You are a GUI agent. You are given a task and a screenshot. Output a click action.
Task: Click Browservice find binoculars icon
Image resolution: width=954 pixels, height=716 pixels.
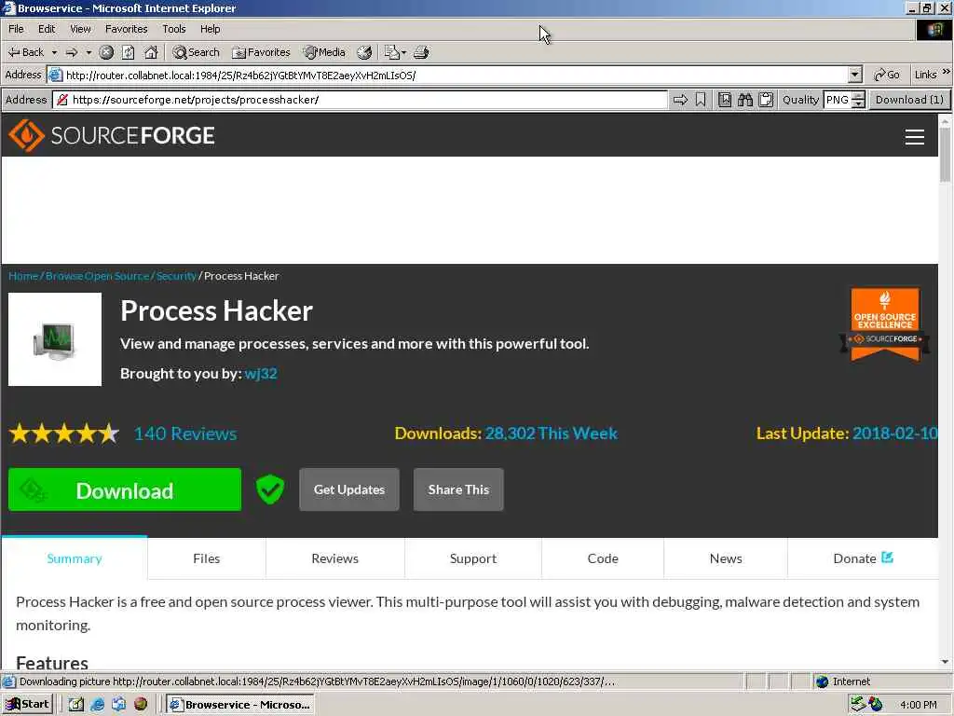(x=745, y=100)
